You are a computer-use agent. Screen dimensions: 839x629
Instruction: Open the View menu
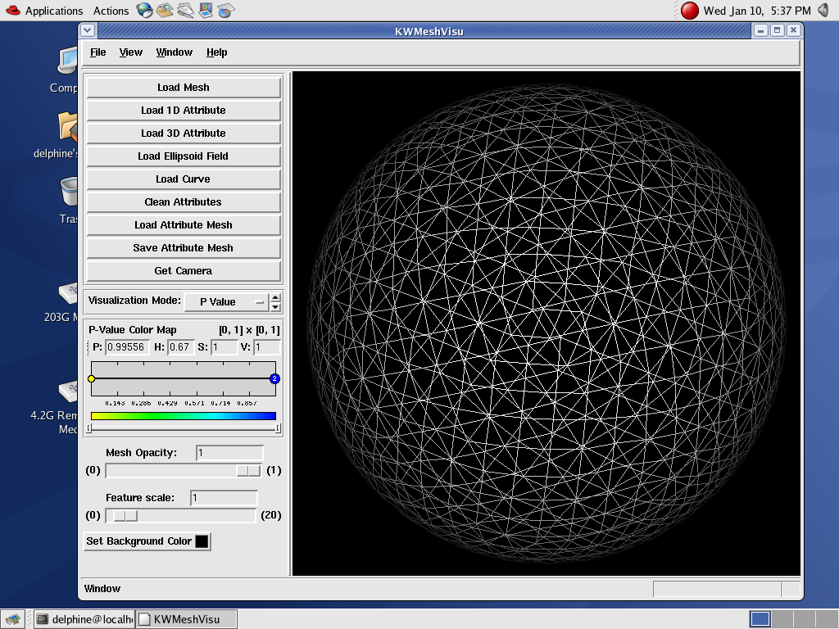pos(131,52)
